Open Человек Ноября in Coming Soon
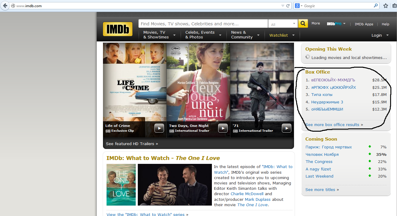The height and width of the screenshot is (216, 397). click(x=322, y=155)
